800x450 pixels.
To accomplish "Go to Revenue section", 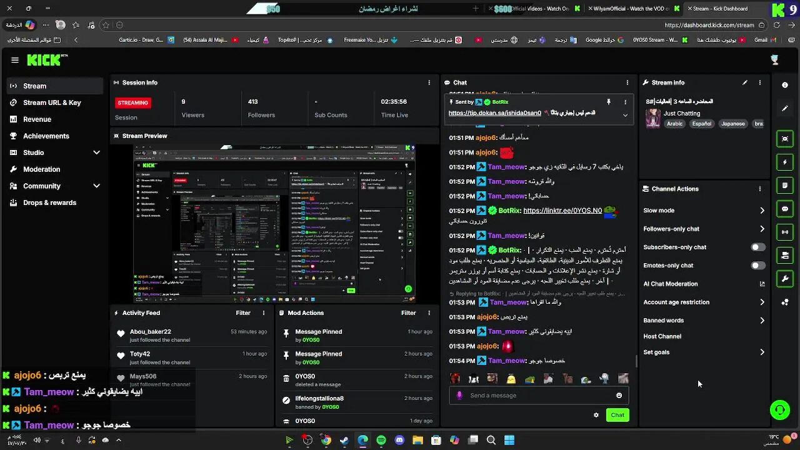I will 55,119.
